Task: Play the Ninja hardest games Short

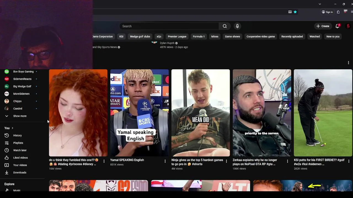Action: [200, 113]
